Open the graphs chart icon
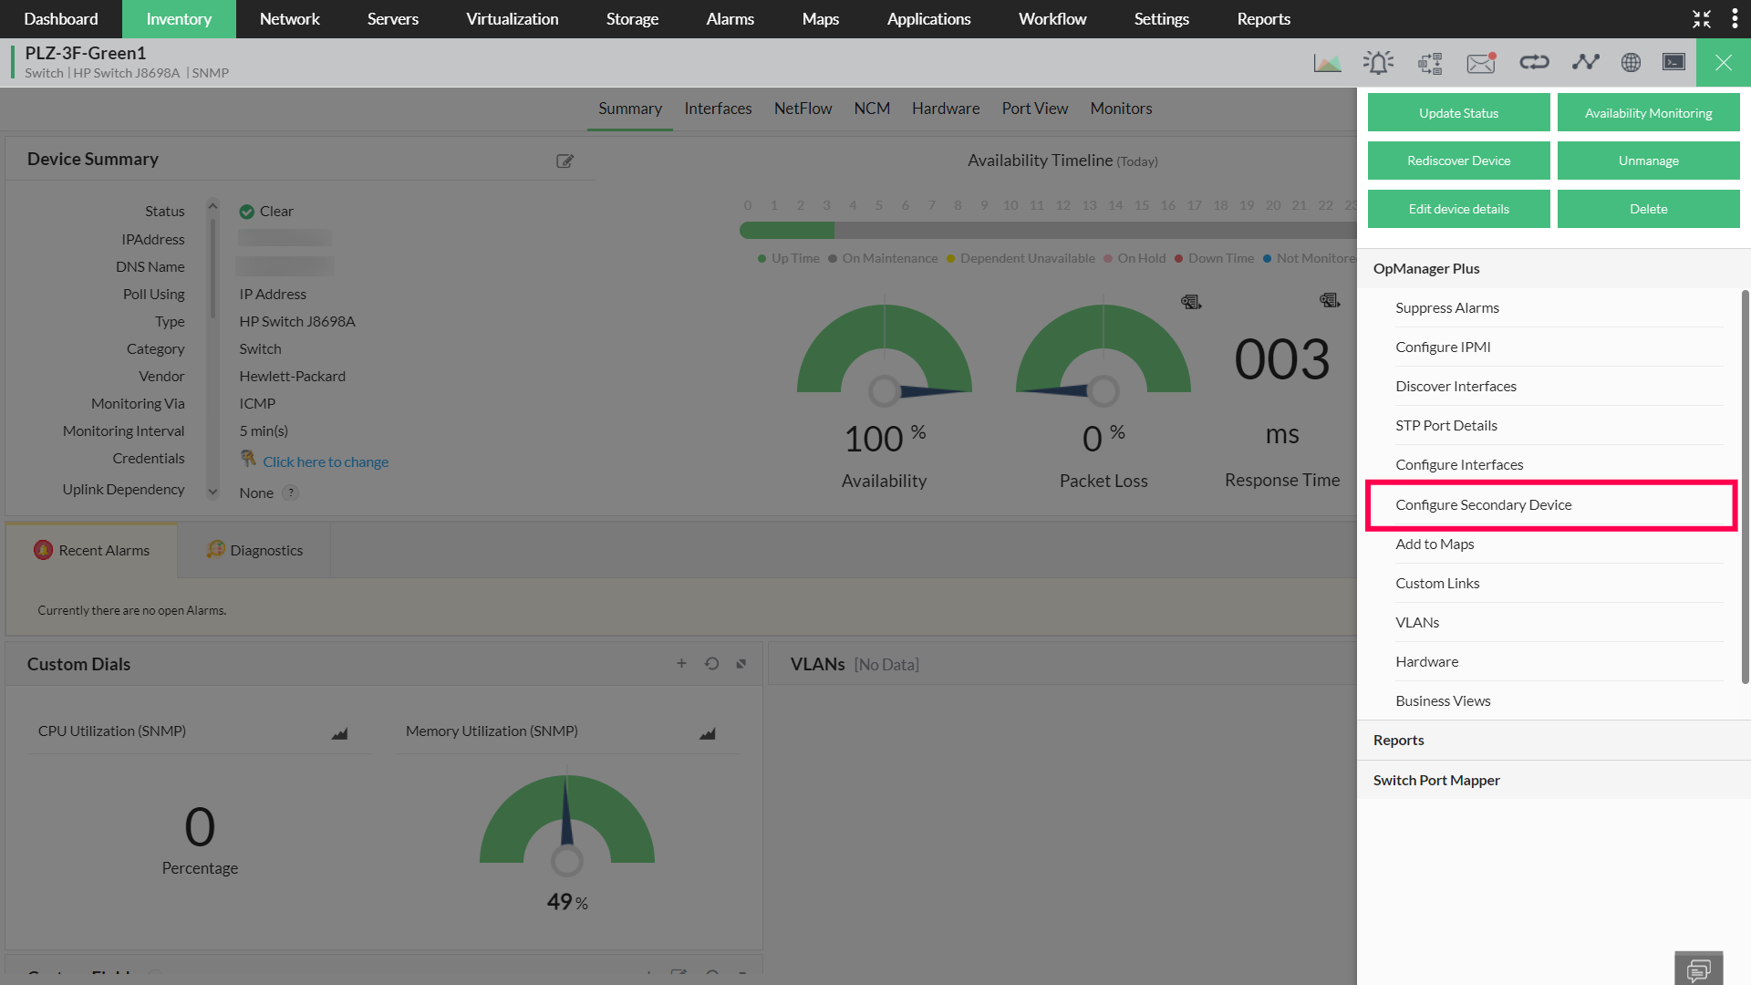This screenshot has height=985, width=1751. (1327, 63)
